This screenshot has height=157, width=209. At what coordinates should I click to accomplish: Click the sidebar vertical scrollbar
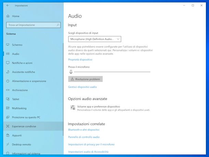tap(63, 89)
